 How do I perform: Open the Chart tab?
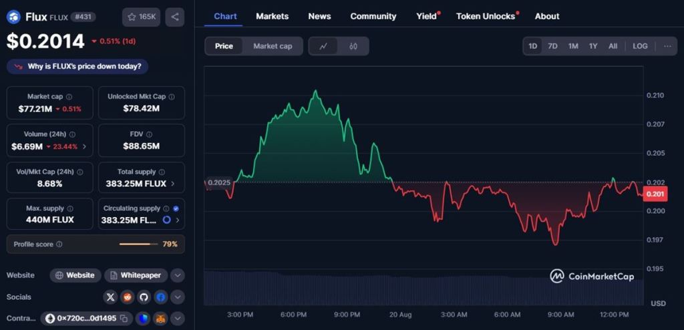pyautogui.click(x=225, y=16)
